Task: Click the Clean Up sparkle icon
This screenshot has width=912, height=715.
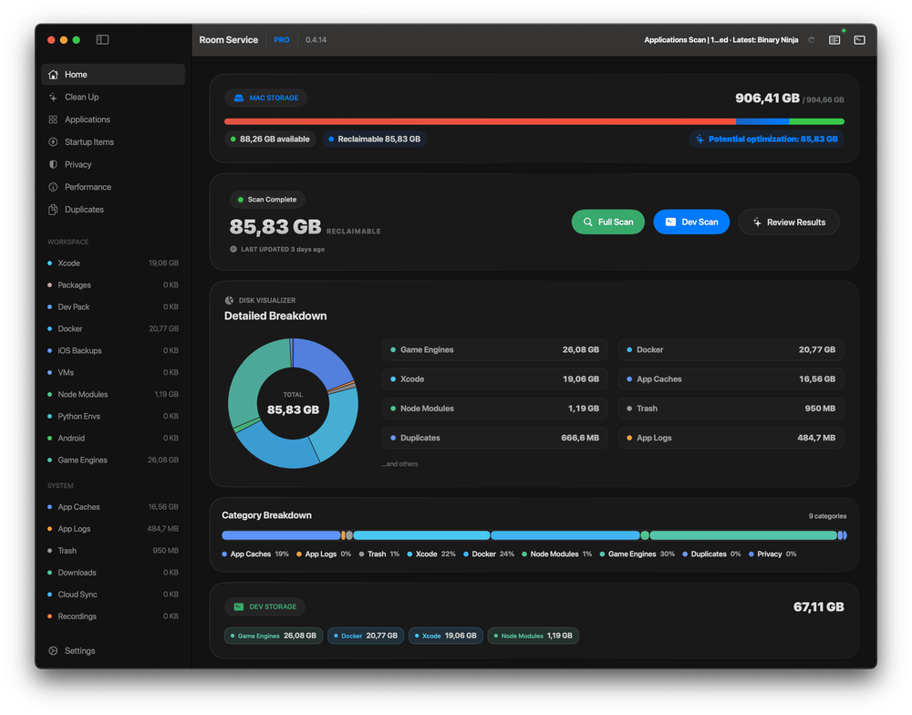Action: tap(53, 98)
